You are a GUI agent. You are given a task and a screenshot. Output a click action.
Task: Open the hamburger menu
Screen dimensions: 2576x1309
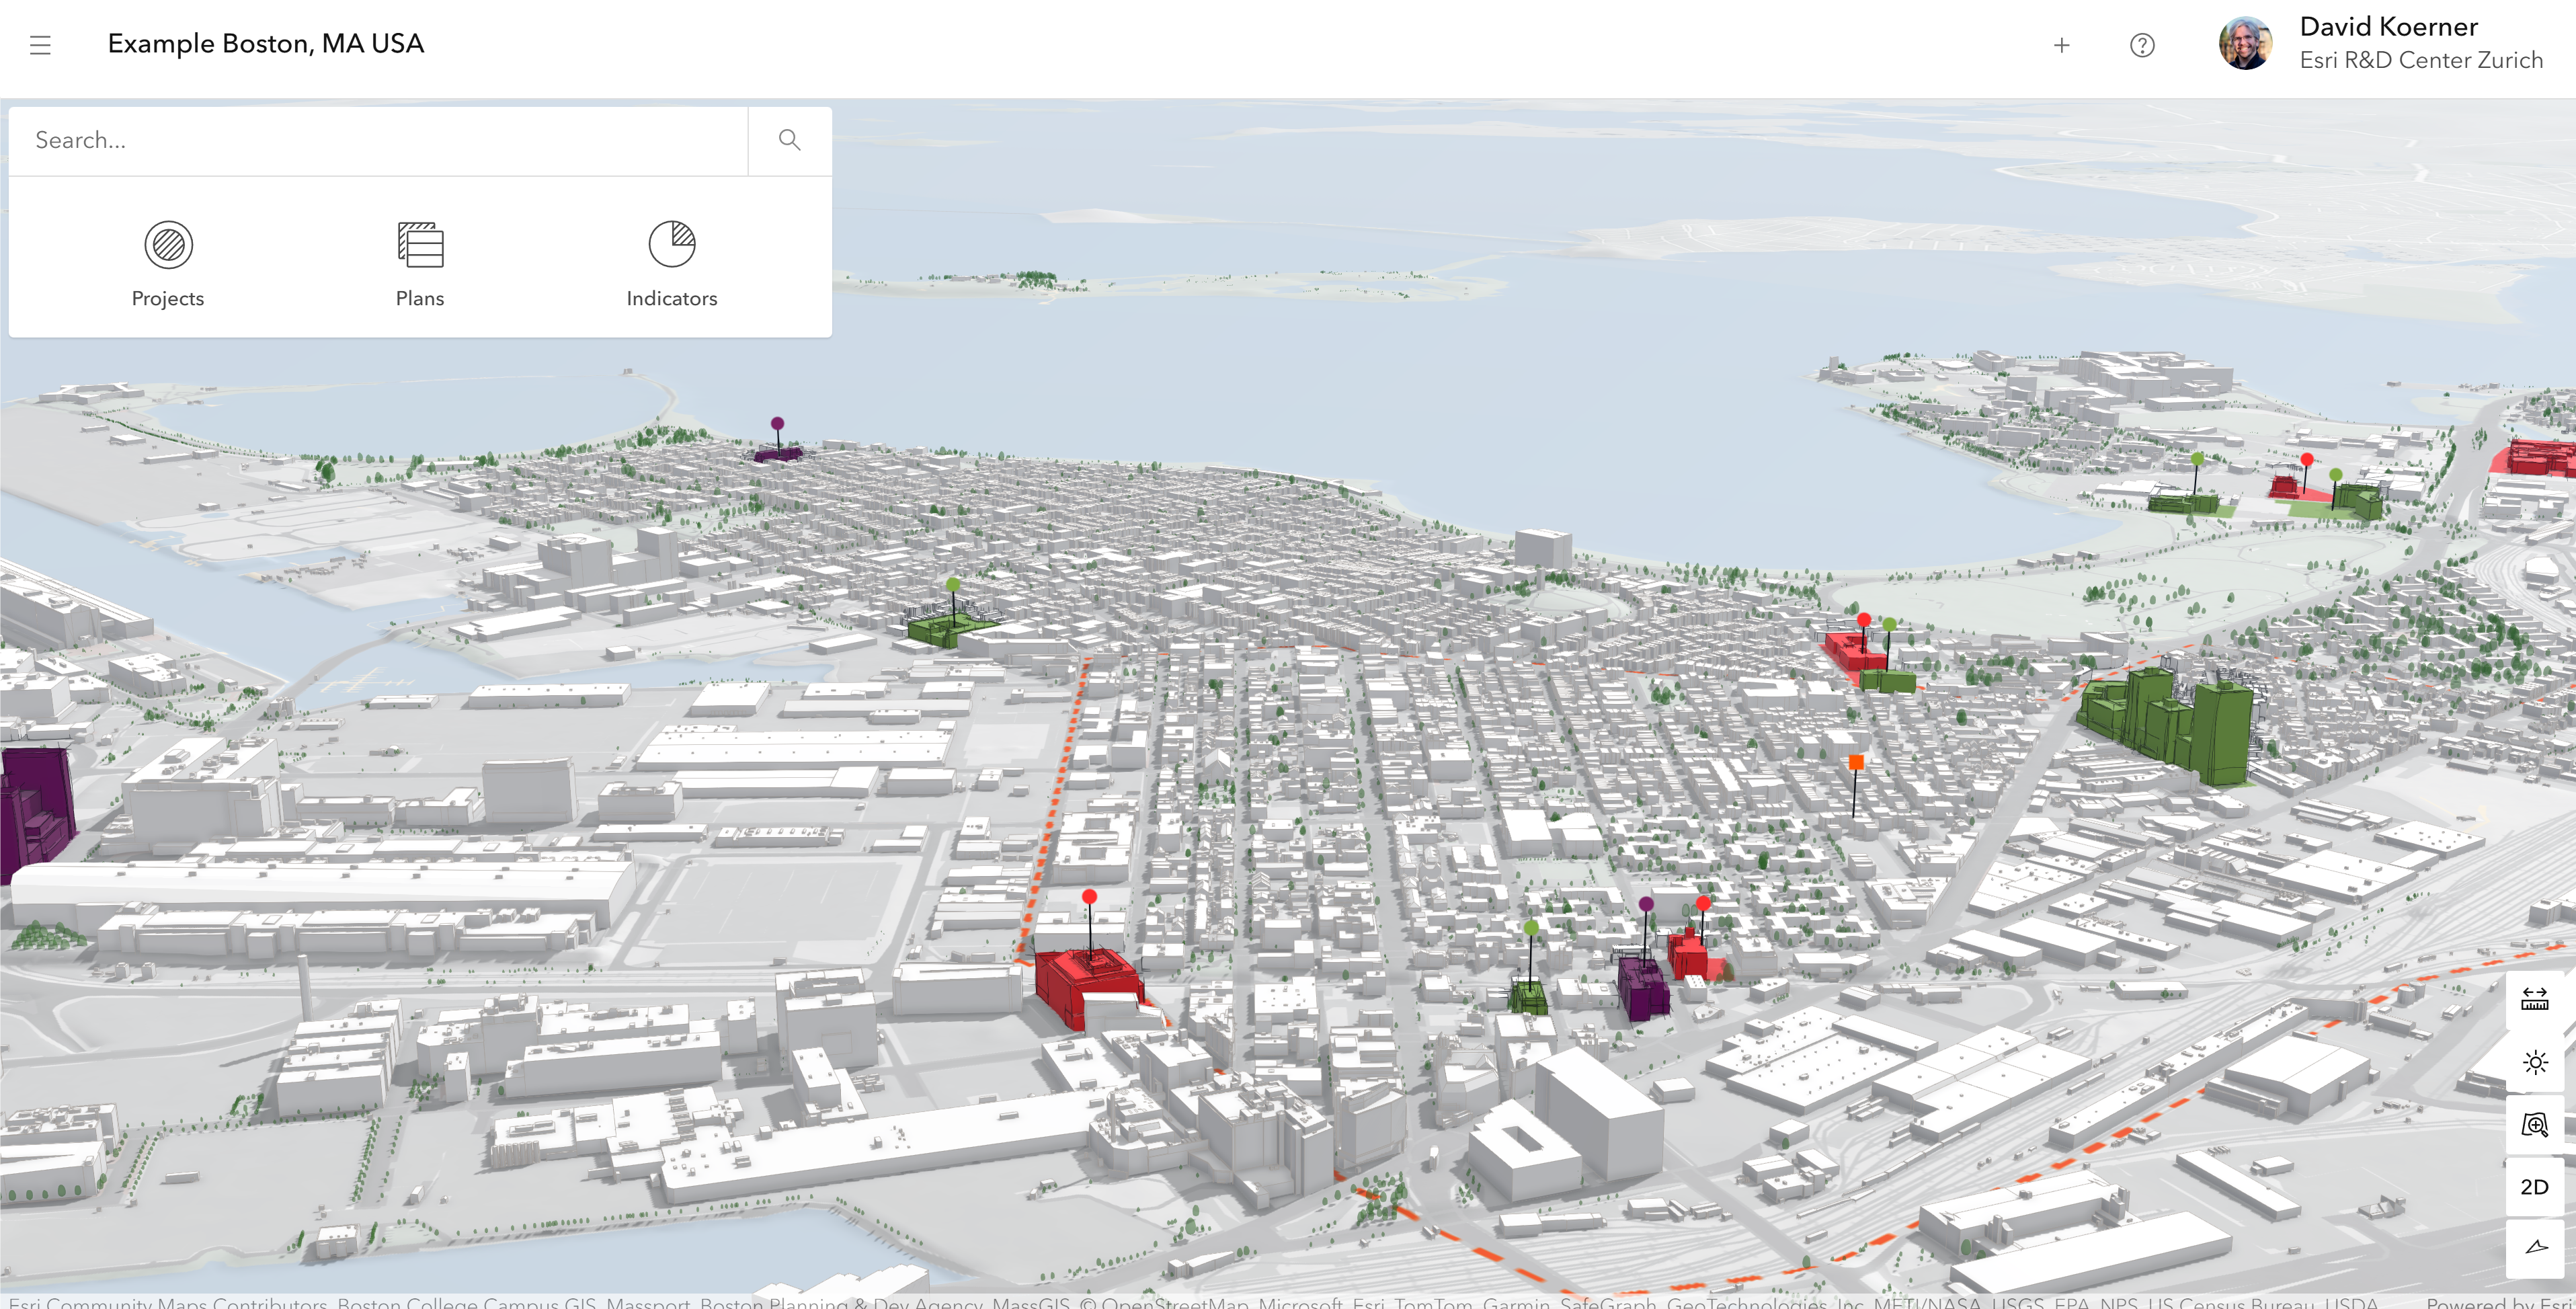click(x=40, y=45)
